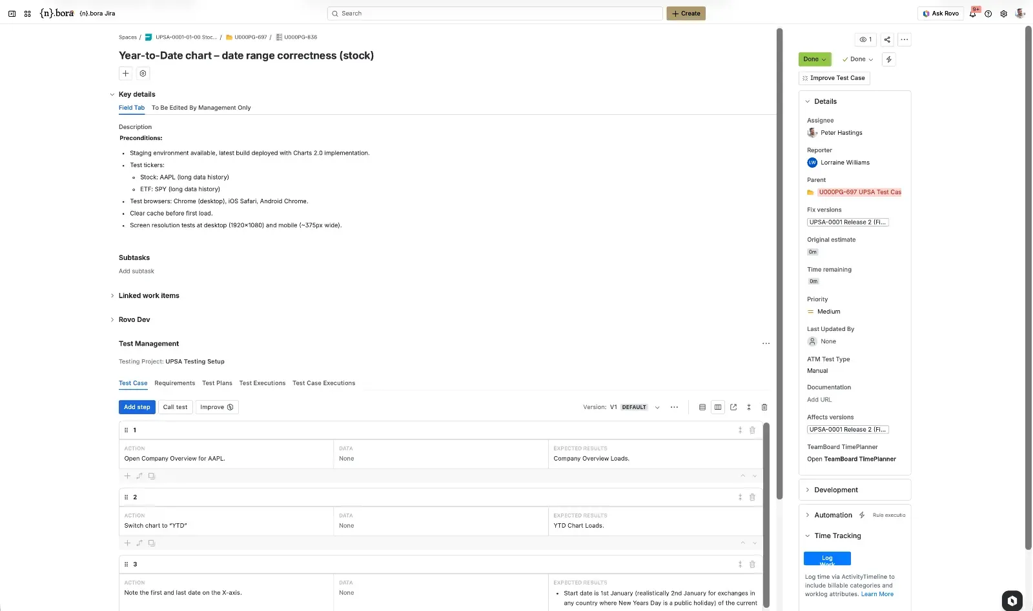Screen dimensions: 1033x611
Task: Open the settings gear in top bar
Action: 1003,14
